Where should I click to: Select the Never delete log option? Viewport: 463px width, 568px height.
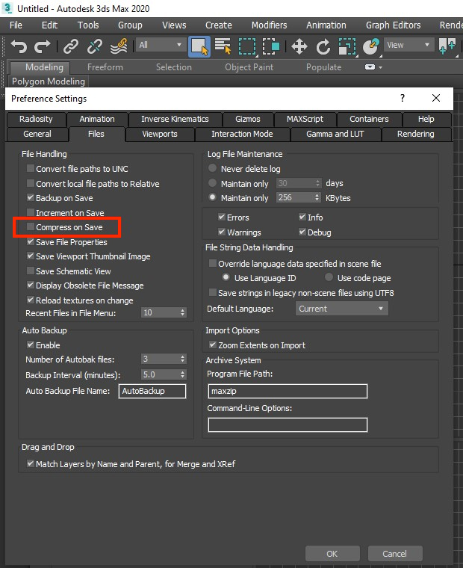coord(213,169)
